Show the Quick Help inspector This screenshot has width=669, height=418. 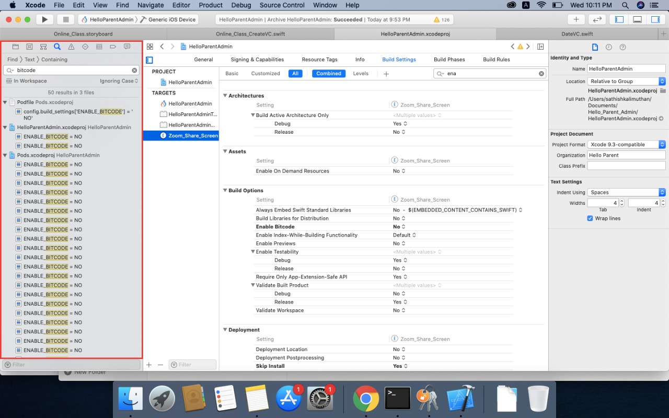(x=622, y=47)
